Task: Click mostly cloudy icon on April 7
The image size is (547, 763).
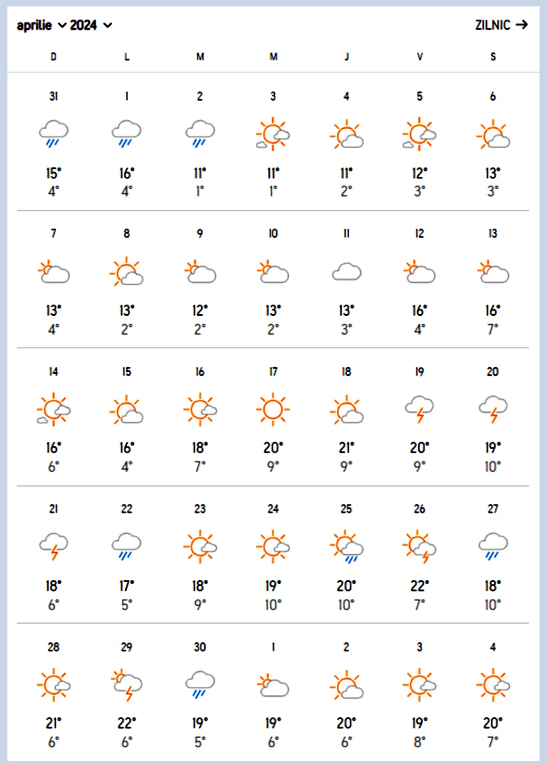Action: click(53, 272)
